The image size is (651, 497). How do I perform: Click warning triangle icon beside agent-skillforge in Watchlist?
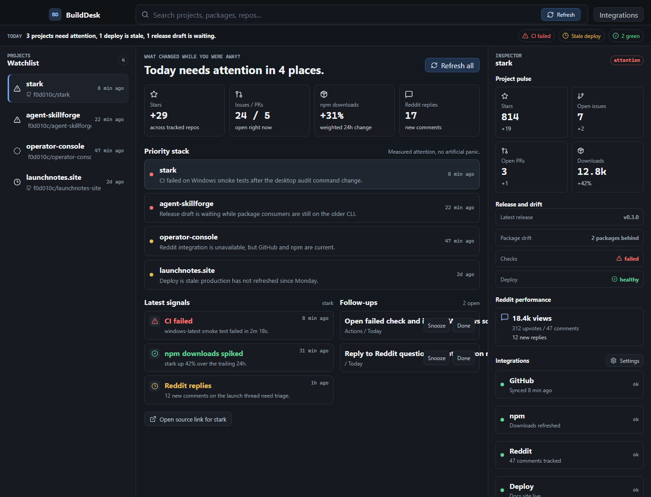click(17, 120)
